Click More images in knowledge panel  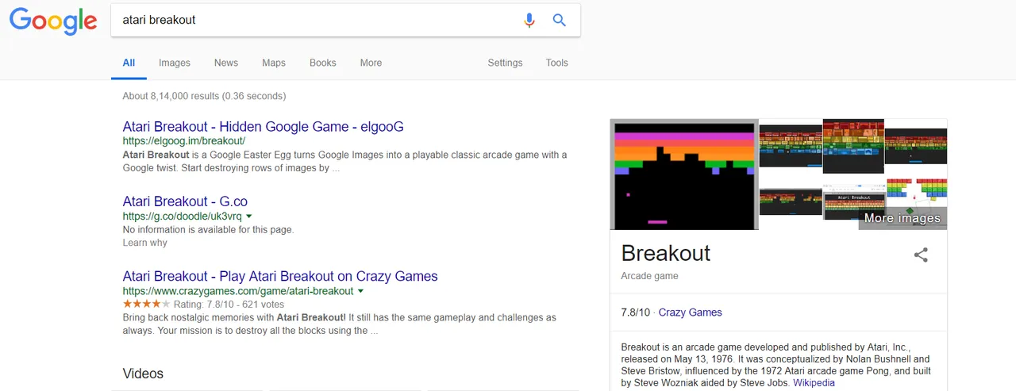902,218
